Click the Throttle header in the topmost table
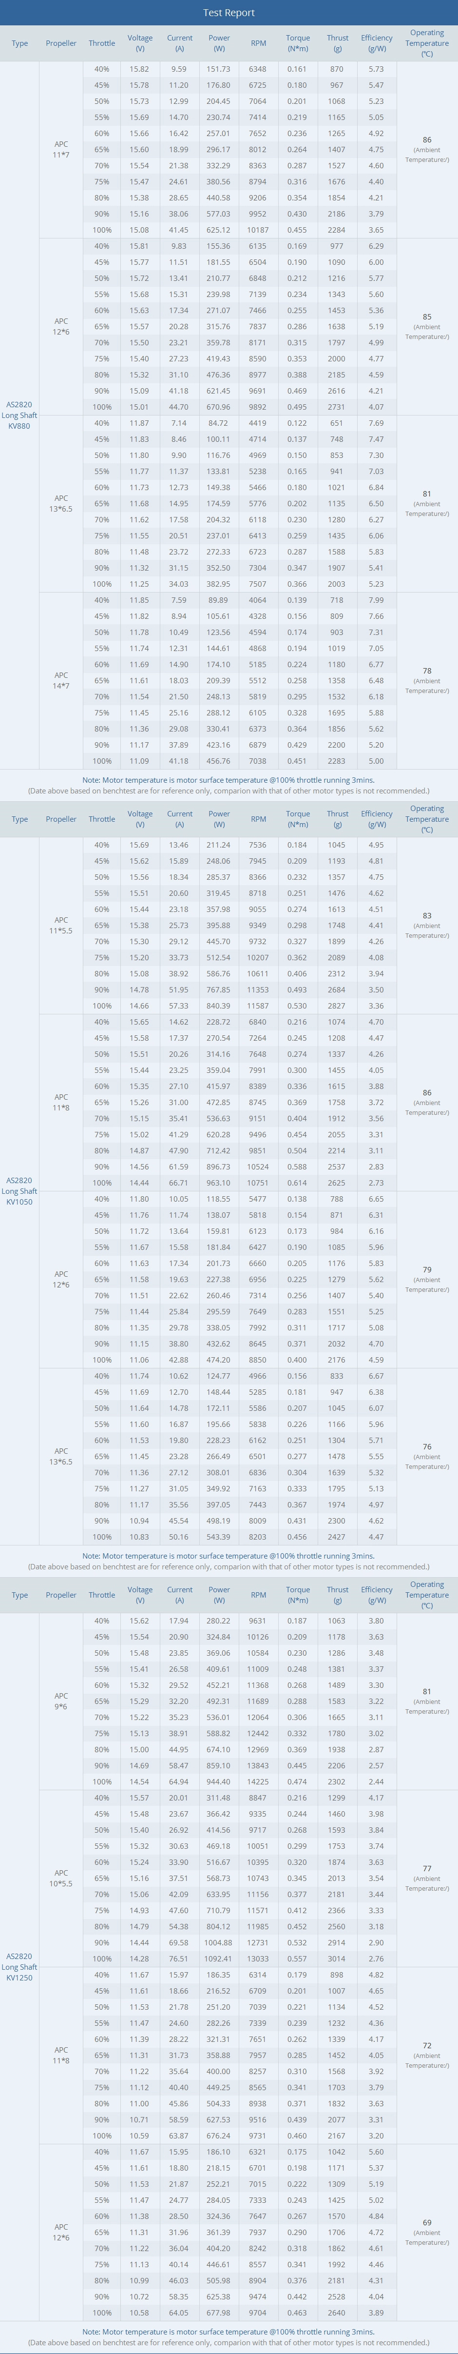Image resolution: width=458 pixels, height=2354 pixels. [x=101, y=43]
